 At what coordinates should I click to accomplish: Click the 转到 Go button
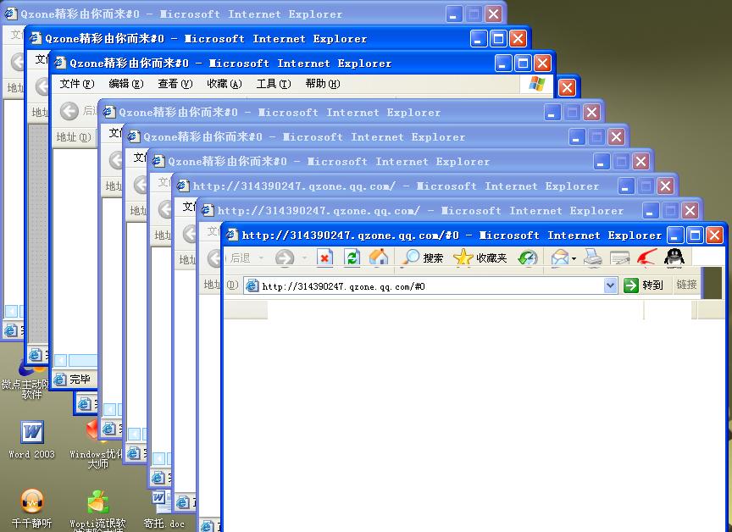(x=644, y=285)
